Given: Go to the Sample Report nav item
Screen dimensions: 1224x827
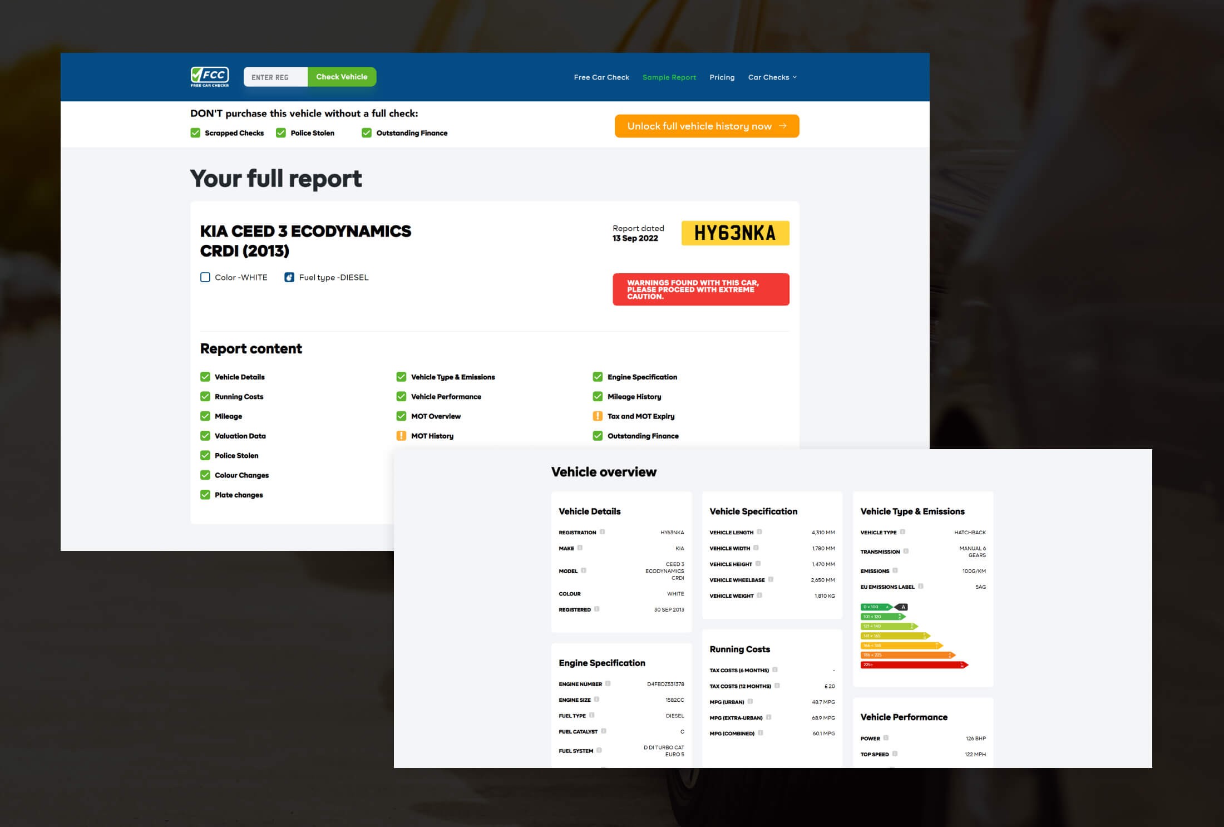Looking at the screenshot, I should click(669, 77).
